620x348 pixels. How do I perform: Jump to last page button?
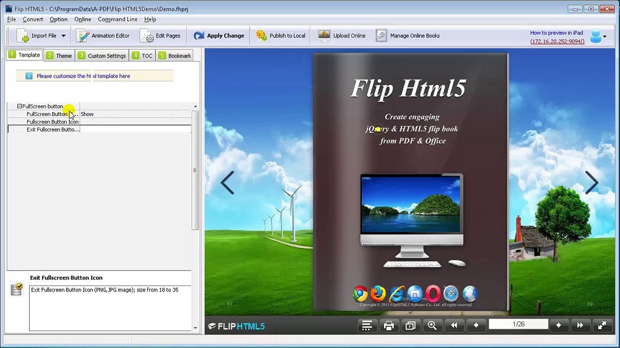580,326
